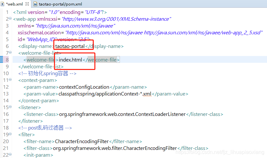Click the post乱码过滤器 comment
The height and width of the screenshot is (158, 267).
[45, 128]
